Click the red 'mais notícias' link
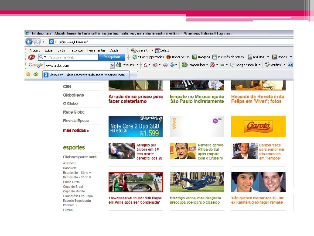 pos(76,130)
